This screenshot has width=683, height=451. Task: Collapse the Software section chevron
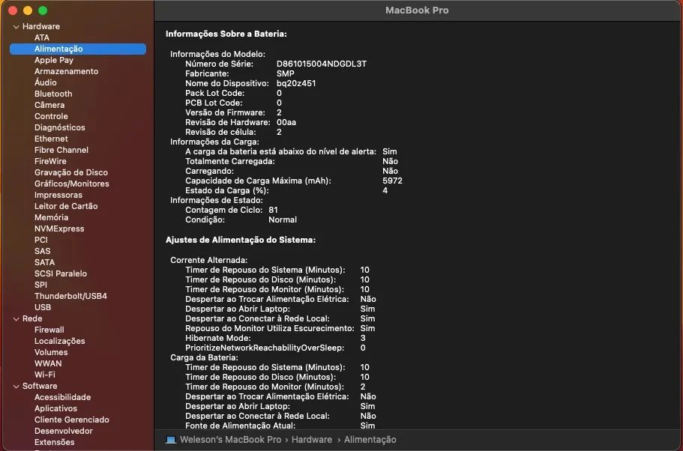16,386
